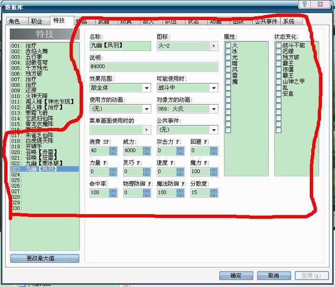Toggle the 雷 attribute checkbox
This screenshot has width=335, height=287.
pyautogui.click(x=228, y=76)
